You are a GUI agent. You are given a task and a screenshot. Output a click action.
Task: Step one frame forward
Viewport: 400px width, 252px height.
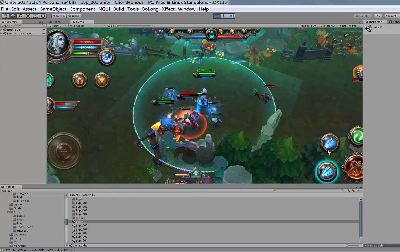[231, 16]
